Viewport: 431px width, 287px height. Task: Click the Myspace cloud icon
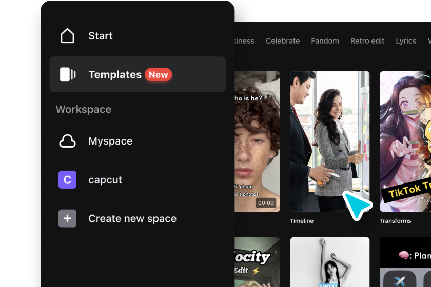click(67, 141)
